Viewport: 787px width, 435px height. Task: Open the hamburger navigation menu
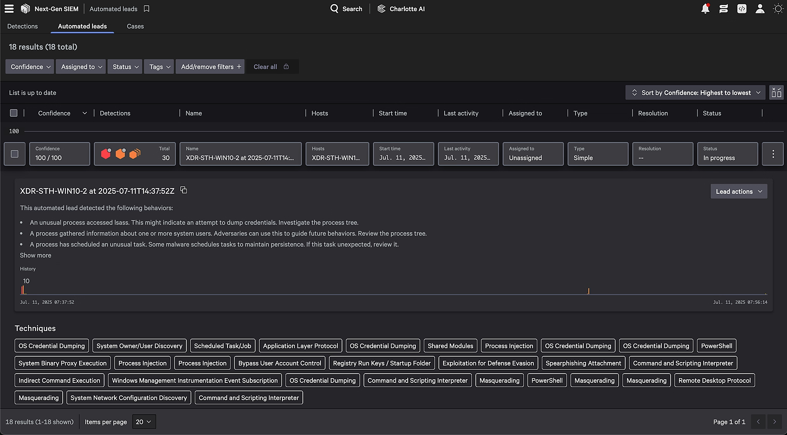point(9,8)
